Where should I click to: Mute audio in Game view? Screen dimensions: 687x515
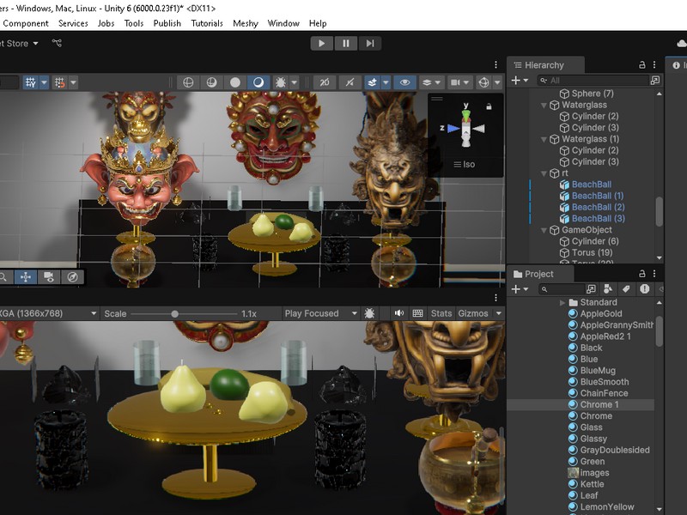point(399,313)
